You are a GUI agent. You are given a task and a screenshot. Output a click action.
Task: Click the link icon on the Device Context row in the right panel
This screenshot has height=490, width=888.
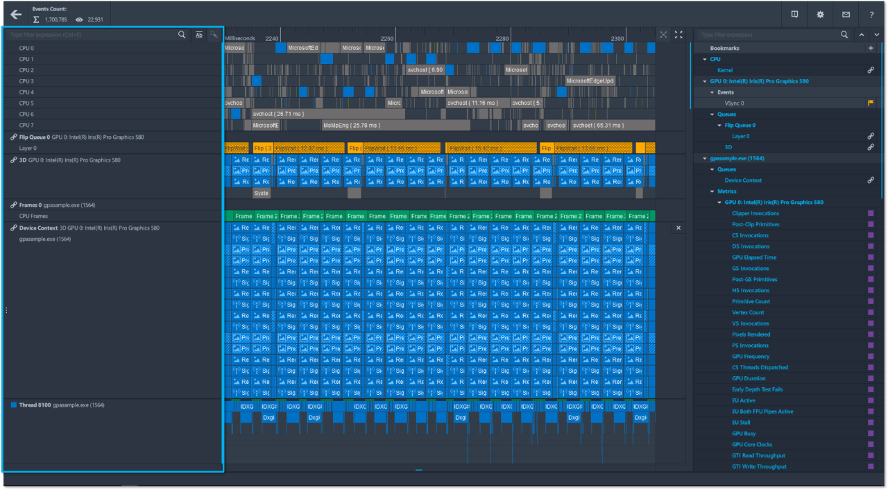(x=871, y=180)
